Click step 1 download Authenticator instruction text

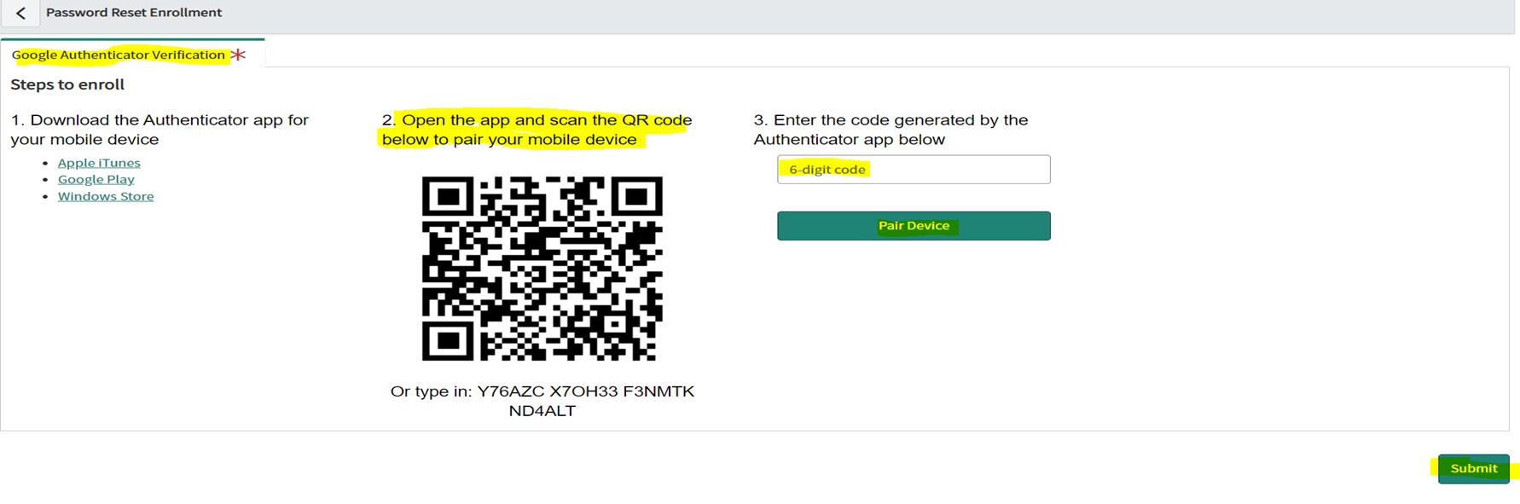pos(160,130)
